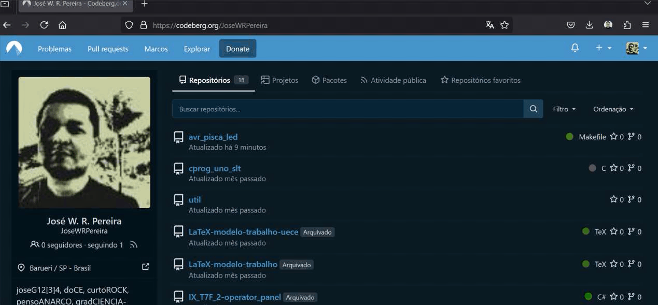The image size is (658, 305).
Task: Click the magnifier icon to search repositories
Action: click(533, 109)
